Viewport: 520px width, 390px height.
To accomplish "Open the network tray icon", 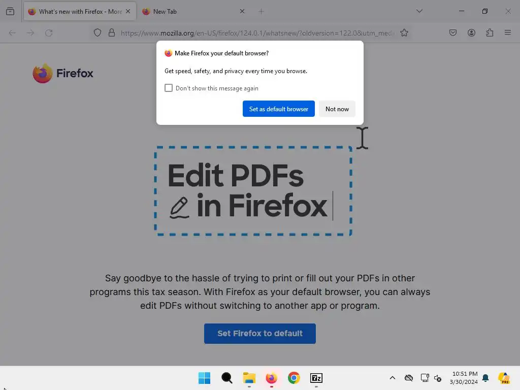I will pyautogui.click(x=425, y=378).
